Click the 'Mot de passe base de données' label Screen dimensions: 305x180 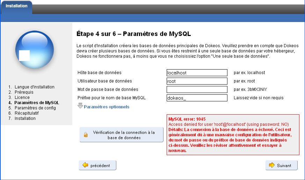coord(108,89)
